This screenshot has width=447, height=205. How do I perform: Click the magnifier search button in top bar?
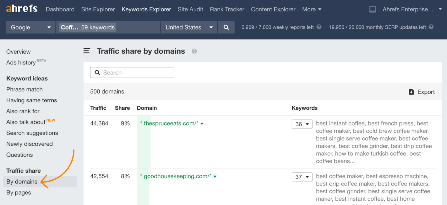(x=226, y=27)
